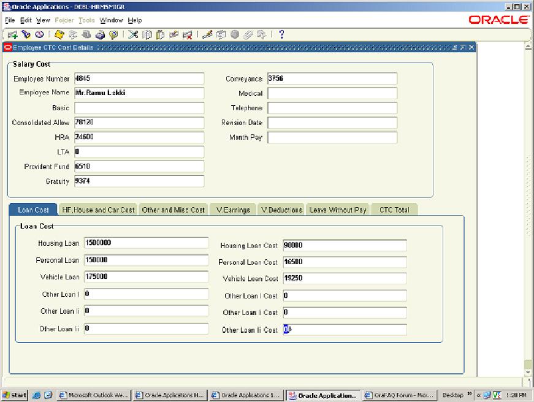The width and height of the screenshot is (534, 402).
Task: Open the V.Deductions tab
Action: click(281, 210)
